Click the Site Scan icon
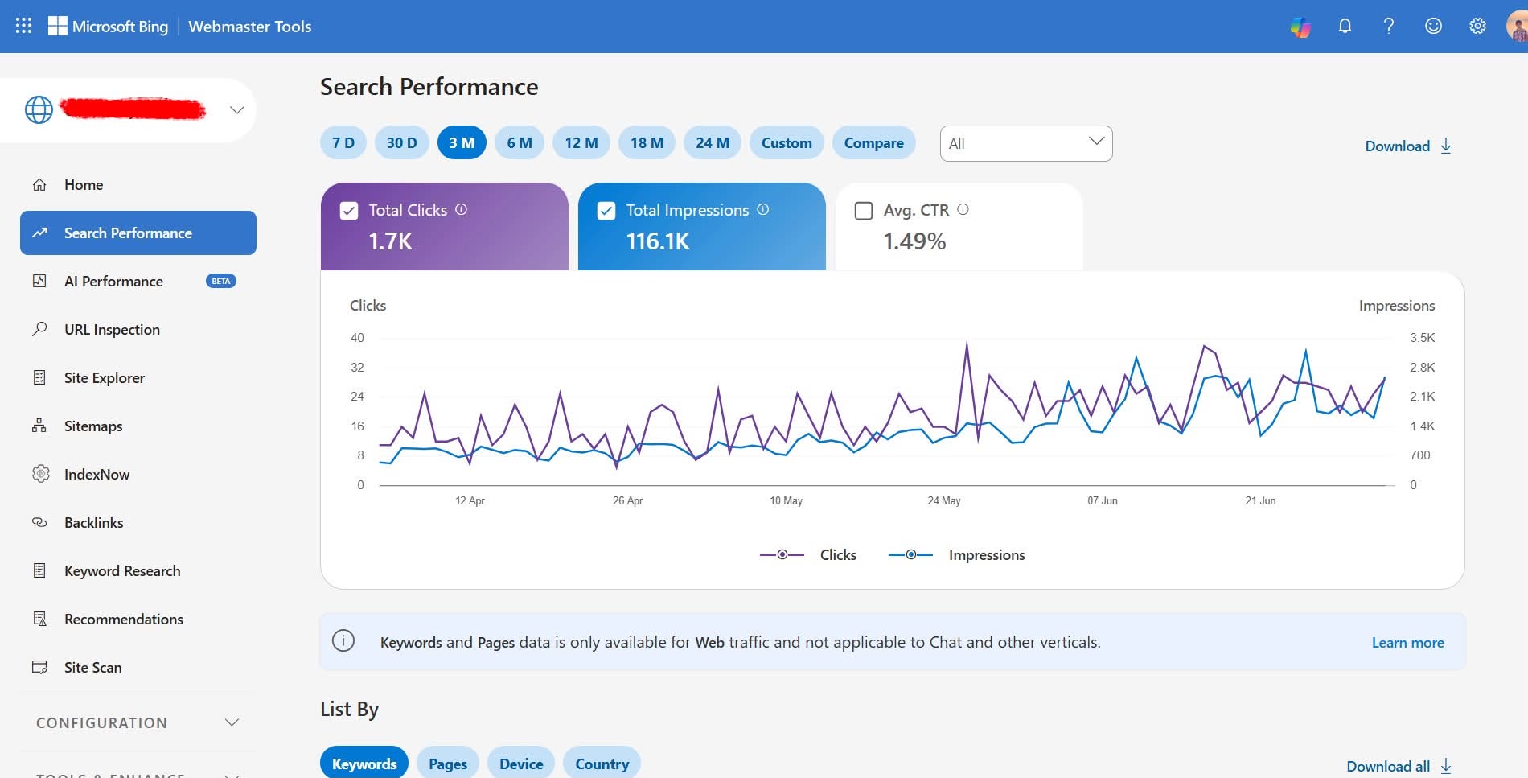The height and width of the screenshot is (778, 1528). tap(39, 667)
